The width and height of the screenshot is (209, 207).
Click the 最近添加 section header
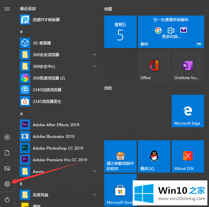[x=28, y=9]
